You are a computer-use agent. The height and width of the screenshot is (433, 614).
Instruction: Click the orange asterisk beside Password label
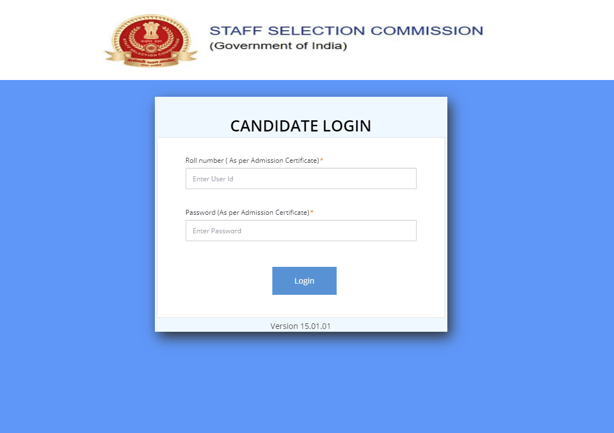pyautogui.click(x=312, y=213)
